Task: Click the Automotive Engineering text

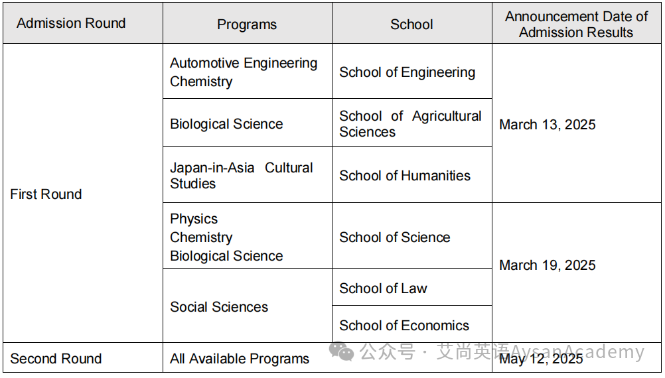Action: pos(244,63)
